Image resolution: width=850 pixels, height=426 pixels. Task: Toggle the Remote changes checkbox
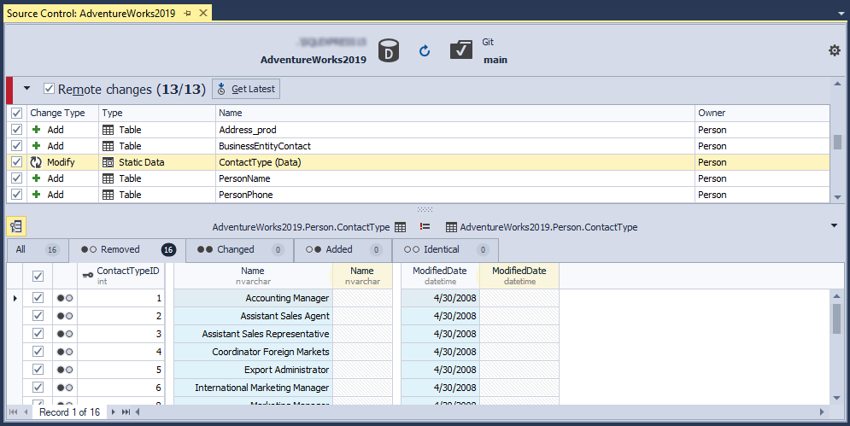49,88
